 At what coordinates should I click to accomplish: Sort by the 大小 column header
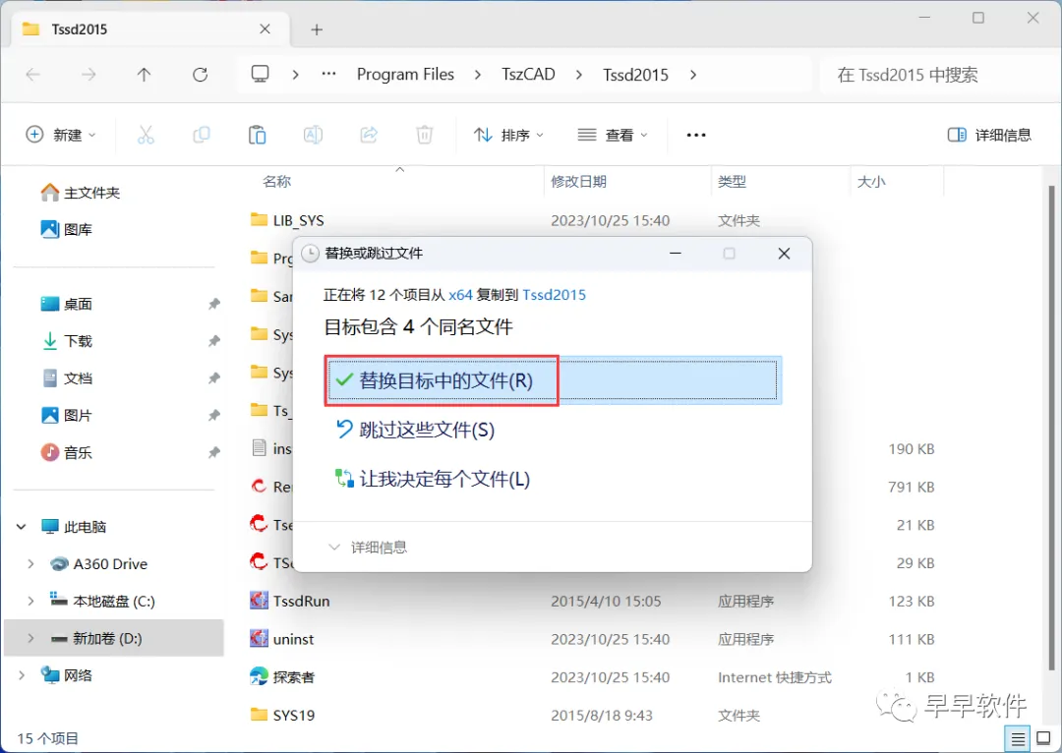(871, 182)
